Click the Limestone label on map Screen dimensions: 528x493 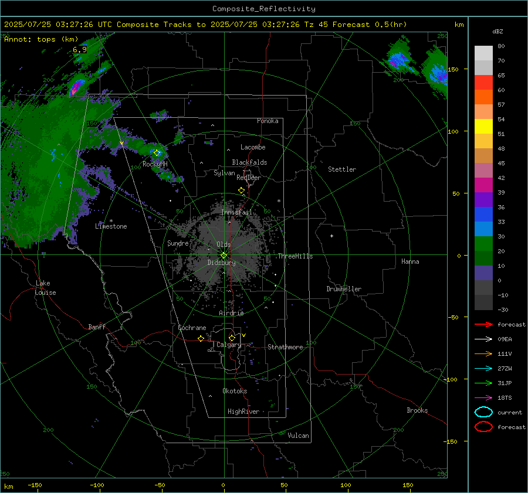pos(111,226)
